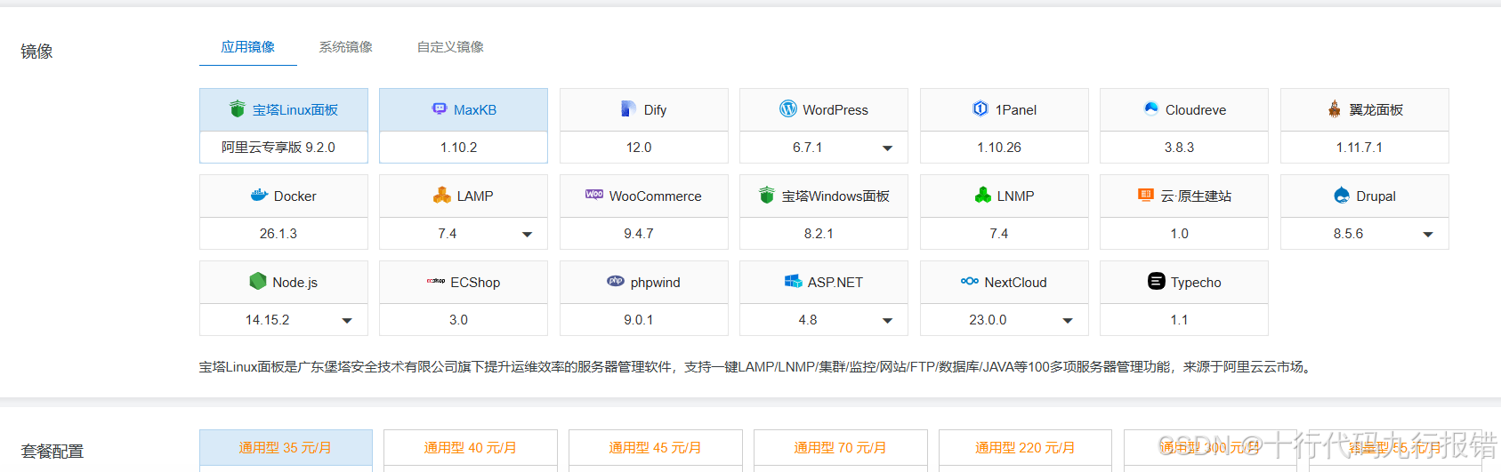
Task: Select 1Panel version 1.10.26
Action: tap(1005, 148)
